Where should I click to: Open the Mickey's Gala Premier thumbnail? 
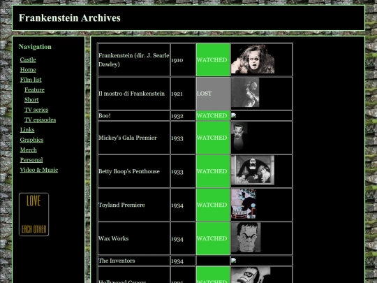point(239,137)
